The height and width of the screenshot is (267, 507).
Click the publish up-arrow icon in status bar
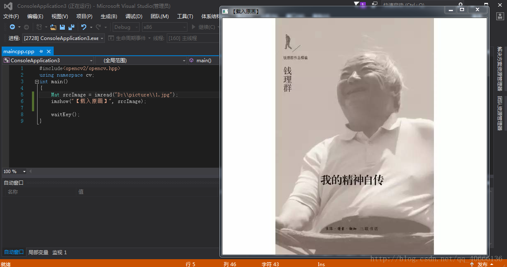[472, 264]
